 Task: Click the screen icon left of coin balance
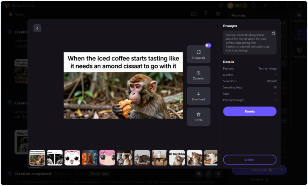coord(221,6)
